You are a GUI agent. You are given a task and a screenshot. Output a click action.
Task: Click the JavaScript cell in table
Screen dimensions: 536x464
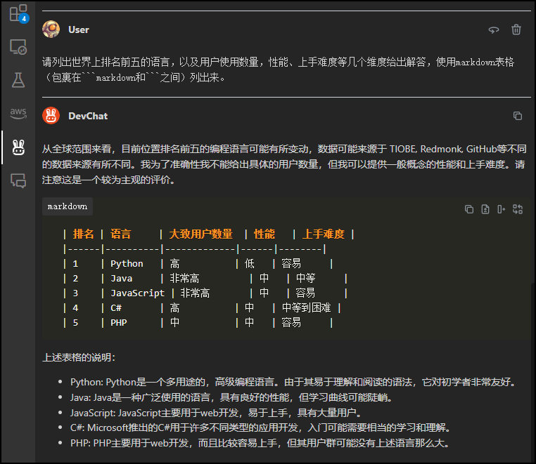coord(137,293)
